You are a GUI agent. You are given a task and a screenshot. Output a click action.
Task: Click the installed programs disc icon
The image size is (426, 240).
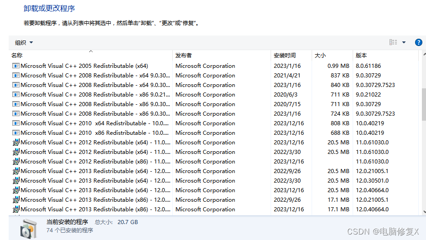pos(29,229)
